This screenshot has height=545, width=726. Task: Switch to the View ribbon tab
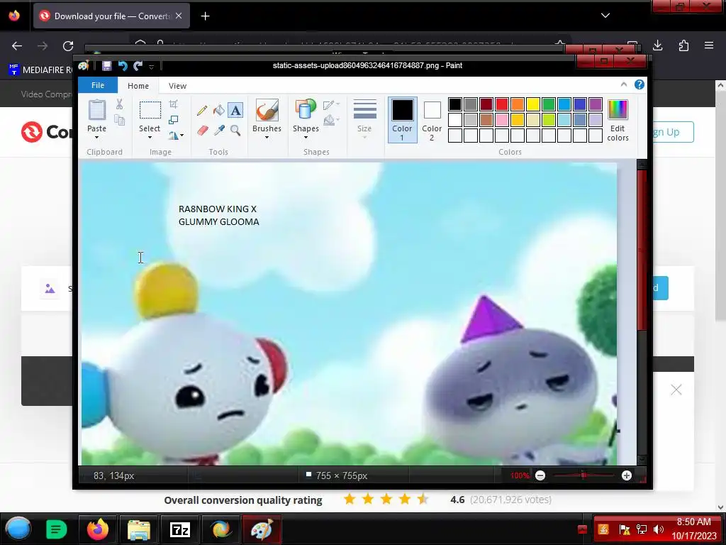click(x=177, y=86)
